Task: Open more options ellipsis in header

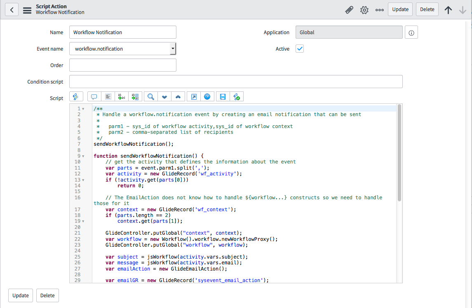Action: pos(380,10)
